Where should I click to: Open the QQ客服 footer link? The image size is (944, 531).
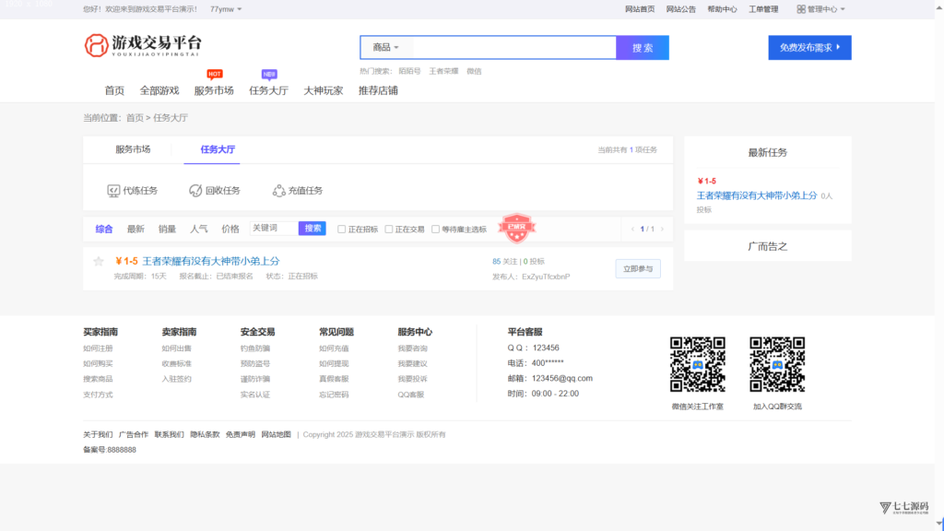410,395
